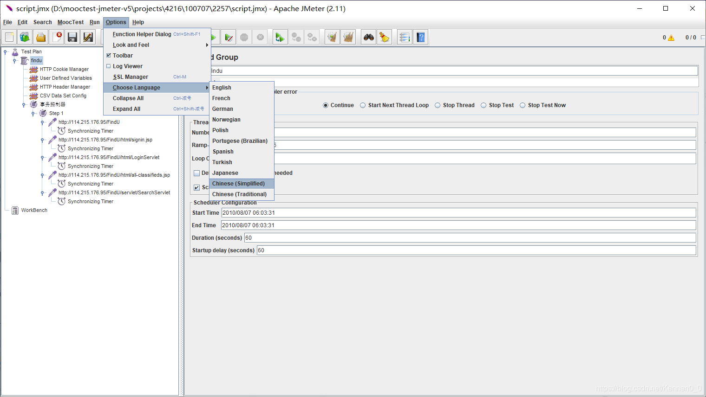This screenshot has width=706, height=397.
Task: Open the Search menu
Action: [42, 22]
